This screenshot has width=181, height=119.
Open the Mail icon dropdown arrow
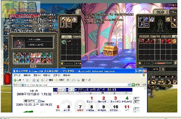point(75,80)
